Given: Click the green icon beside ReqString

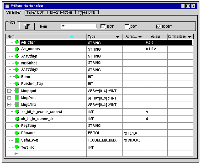Looking at the screenshot, I should pyautogui.click(x=17, y=126).
